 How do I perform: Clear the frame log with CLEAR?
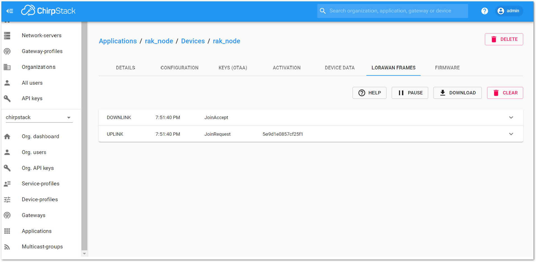click(505, 93)
